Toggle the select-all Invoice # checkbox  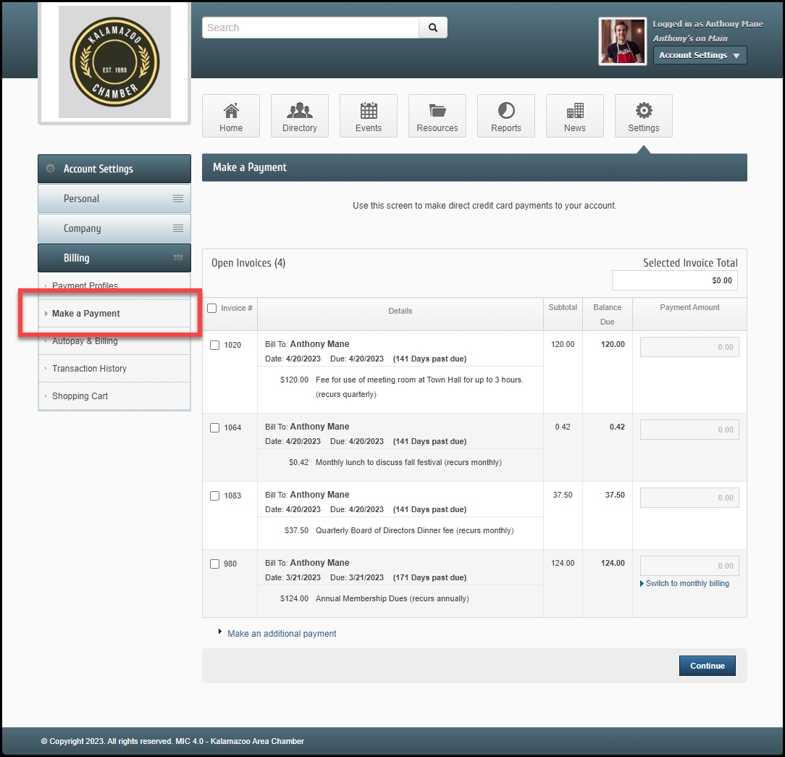click(x=212, y=309)
